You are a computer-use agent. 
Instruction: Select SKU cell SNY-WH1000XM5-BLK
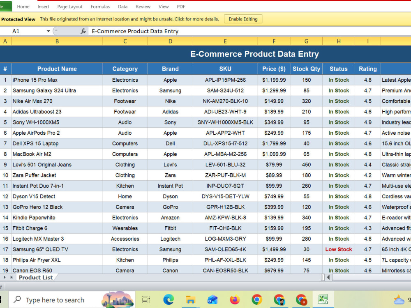pyautogui.click(x=225, y=122)
